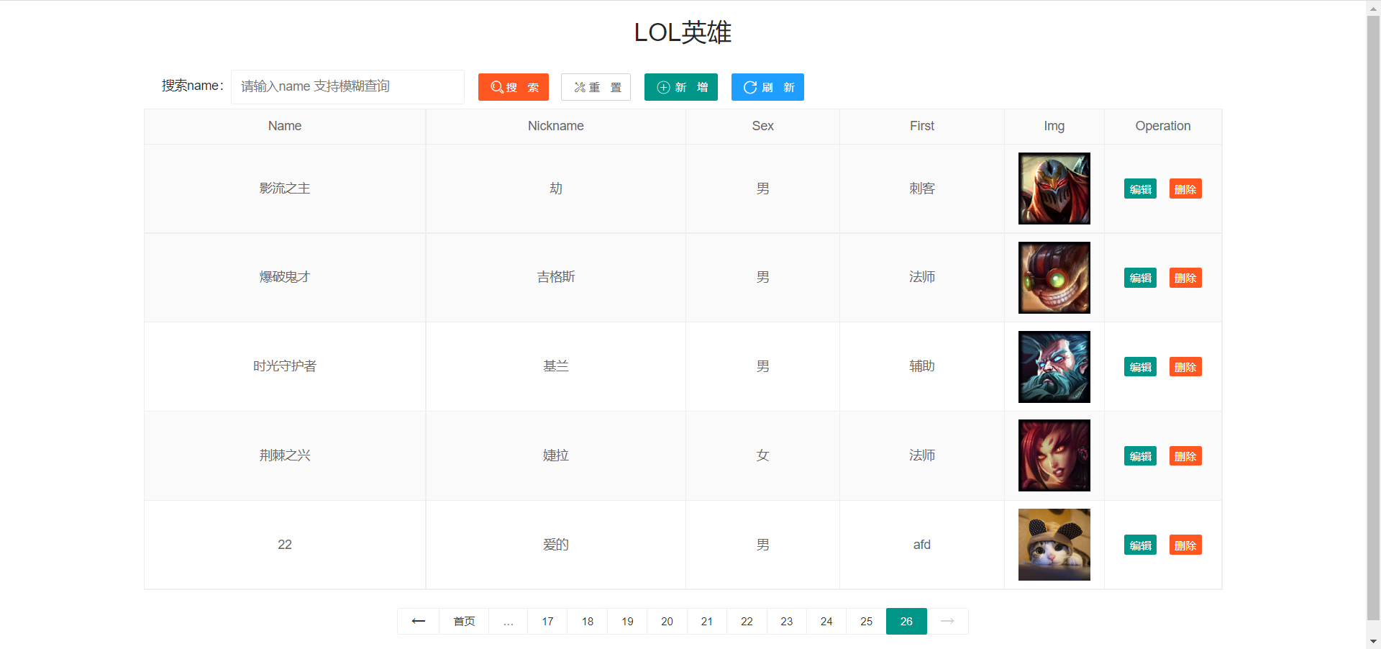Focus the name search input field

347,87
